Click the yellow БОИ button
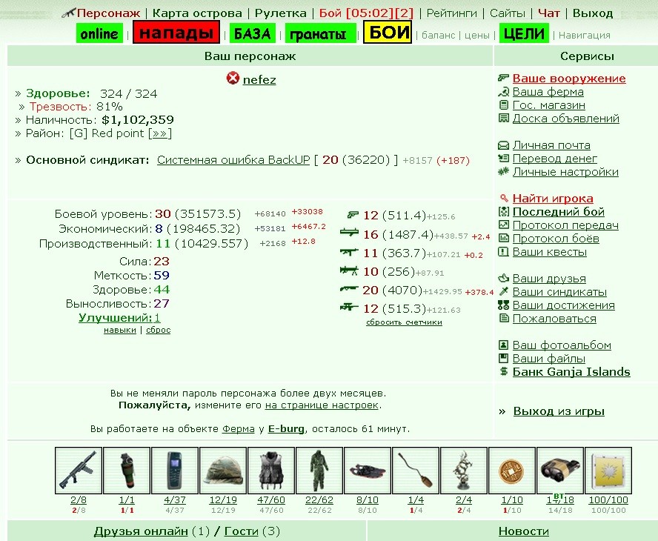This screenshot has width=658, height=541. (388, 33)
